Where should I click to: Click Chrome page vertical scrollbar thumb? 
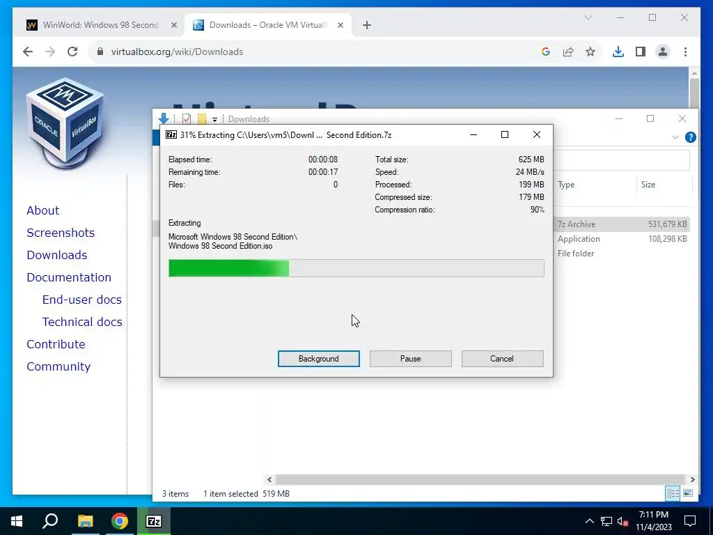(x=694, y=93)
